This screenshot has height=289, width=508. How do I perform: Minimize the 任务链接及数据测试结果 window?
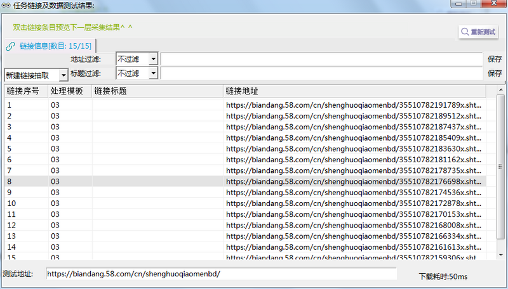pyautogui.click(x=458, y=4)
